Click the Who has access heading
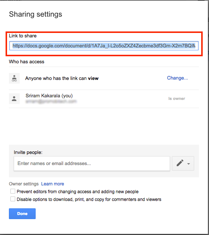209x235 pixels. (27, 61)
